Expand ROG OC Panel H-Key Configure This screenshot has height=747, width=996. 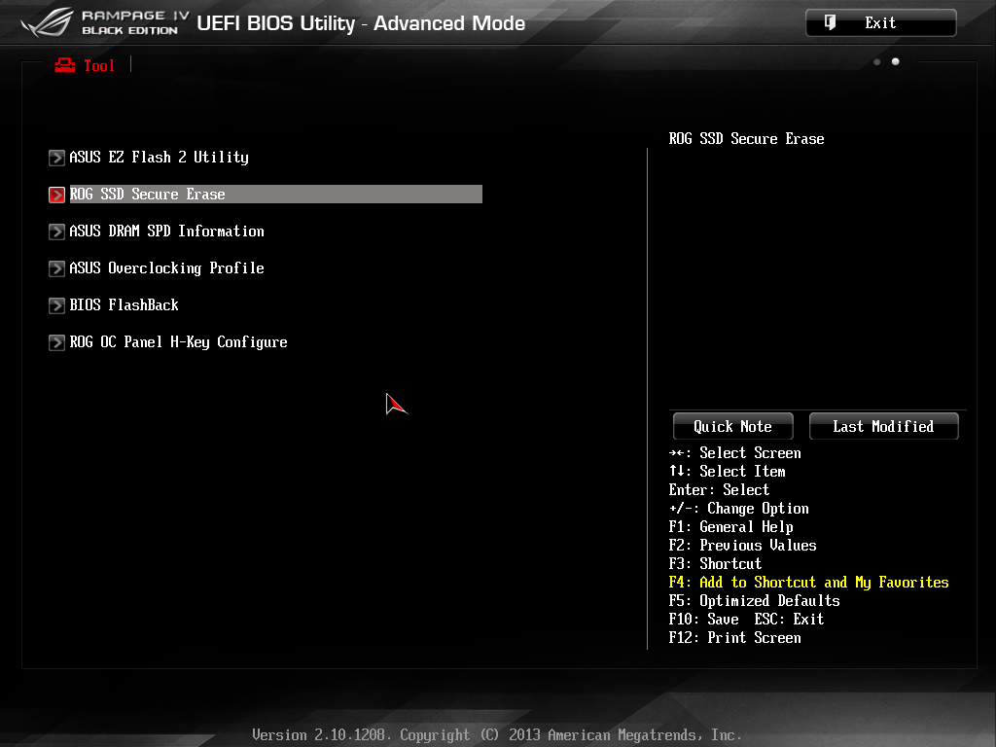pos(178,342)
